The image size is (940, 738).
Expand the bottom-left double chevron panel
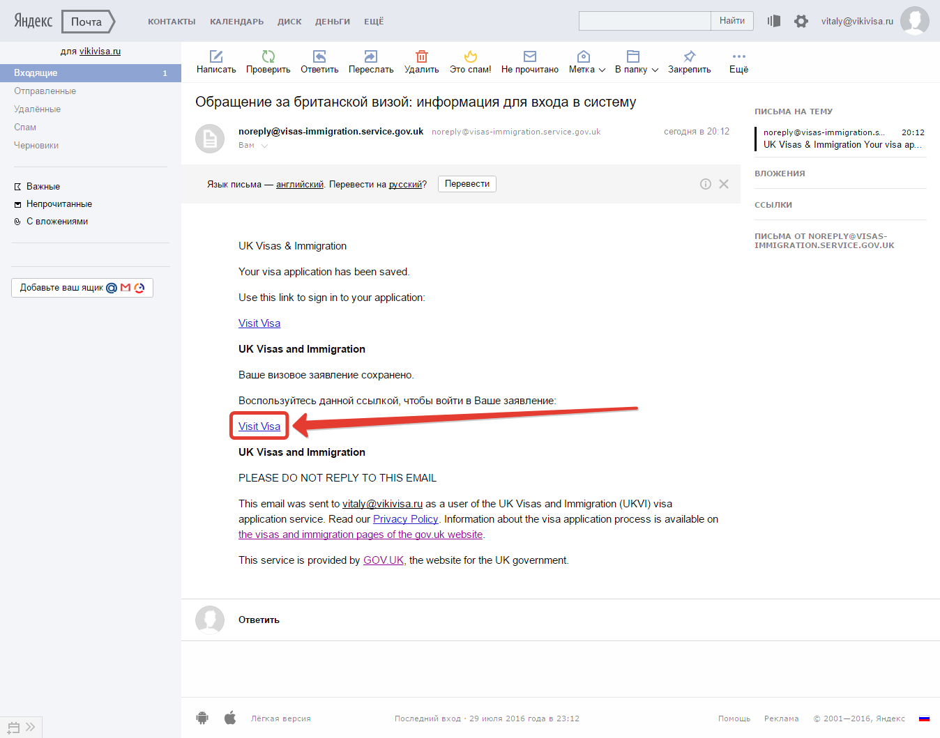coord(31,727)
